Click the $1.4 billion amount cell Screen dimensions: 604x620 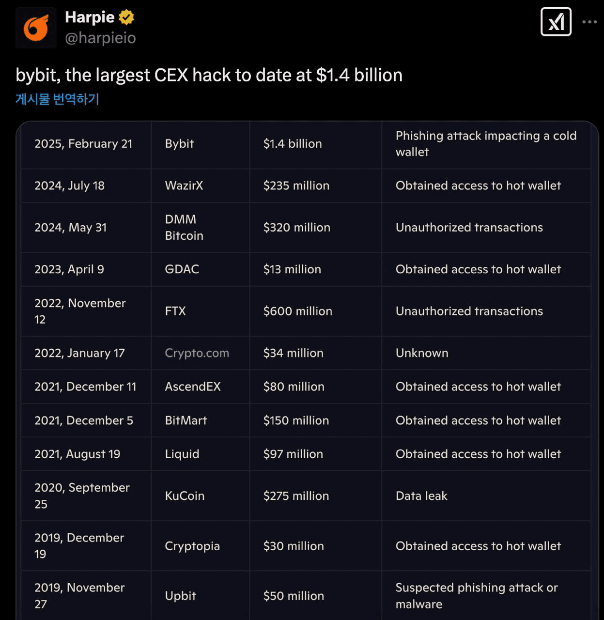pos(292,144)
